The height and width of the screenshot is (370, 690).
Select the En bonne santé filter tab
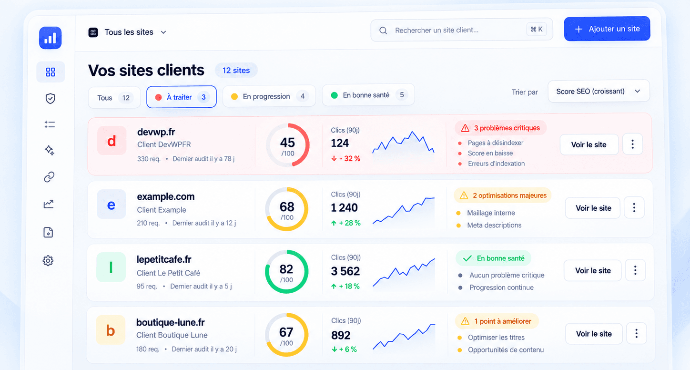(x=368, y=95)
